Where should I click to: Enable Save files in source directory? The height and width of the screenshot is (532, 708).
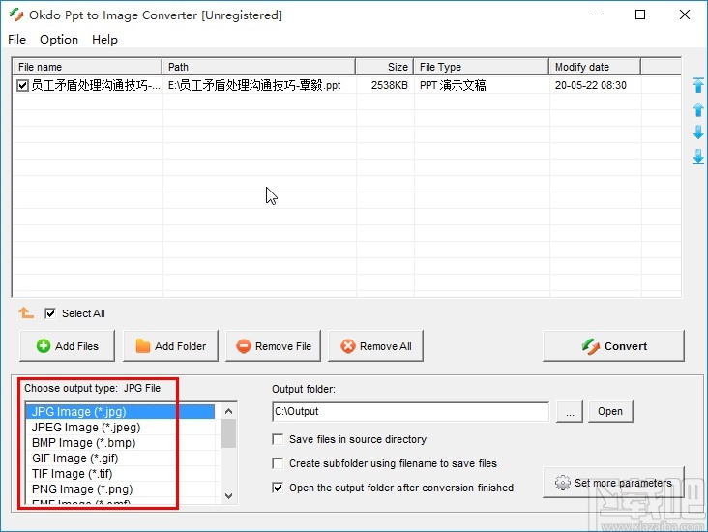pyautogui.click(x=278, y=439)
